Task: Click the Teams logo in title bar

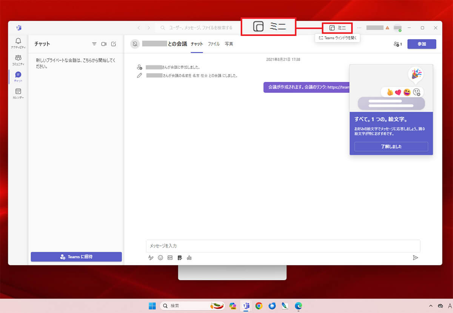Action: 18,28
